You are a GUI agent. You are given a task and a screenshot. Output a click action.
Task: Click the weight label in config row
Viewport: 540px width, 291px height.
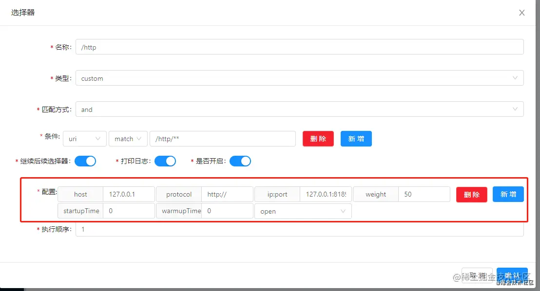pyautogui.click(x=376, y=194)
